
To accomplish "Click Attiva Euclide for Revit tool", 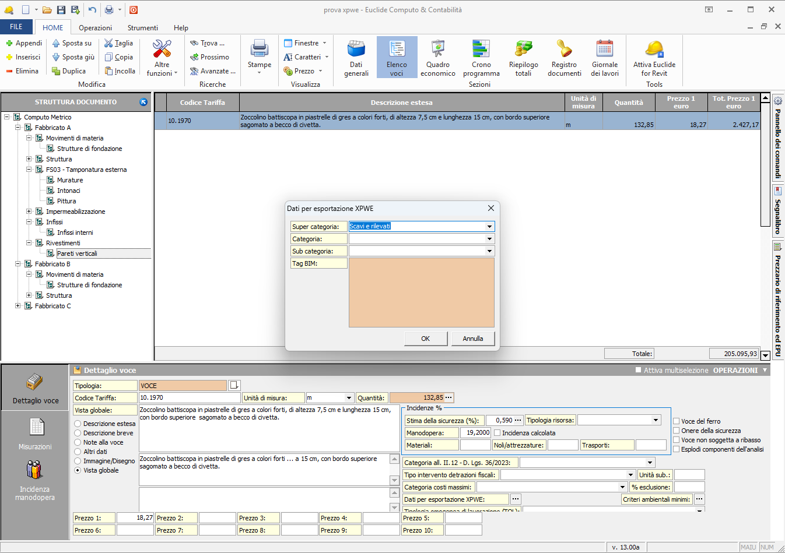I will [x=654, y=58].
